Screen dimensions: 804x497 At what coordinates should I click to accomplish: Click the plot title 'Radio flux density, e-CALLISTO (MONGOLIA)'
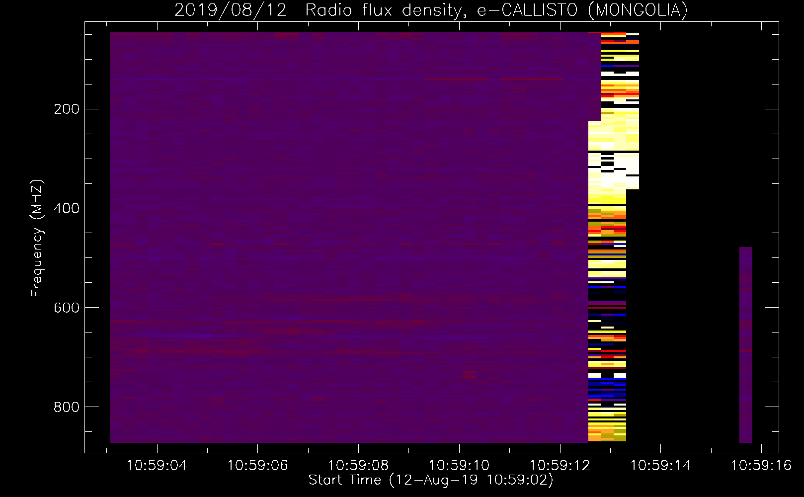pos(496,10)
